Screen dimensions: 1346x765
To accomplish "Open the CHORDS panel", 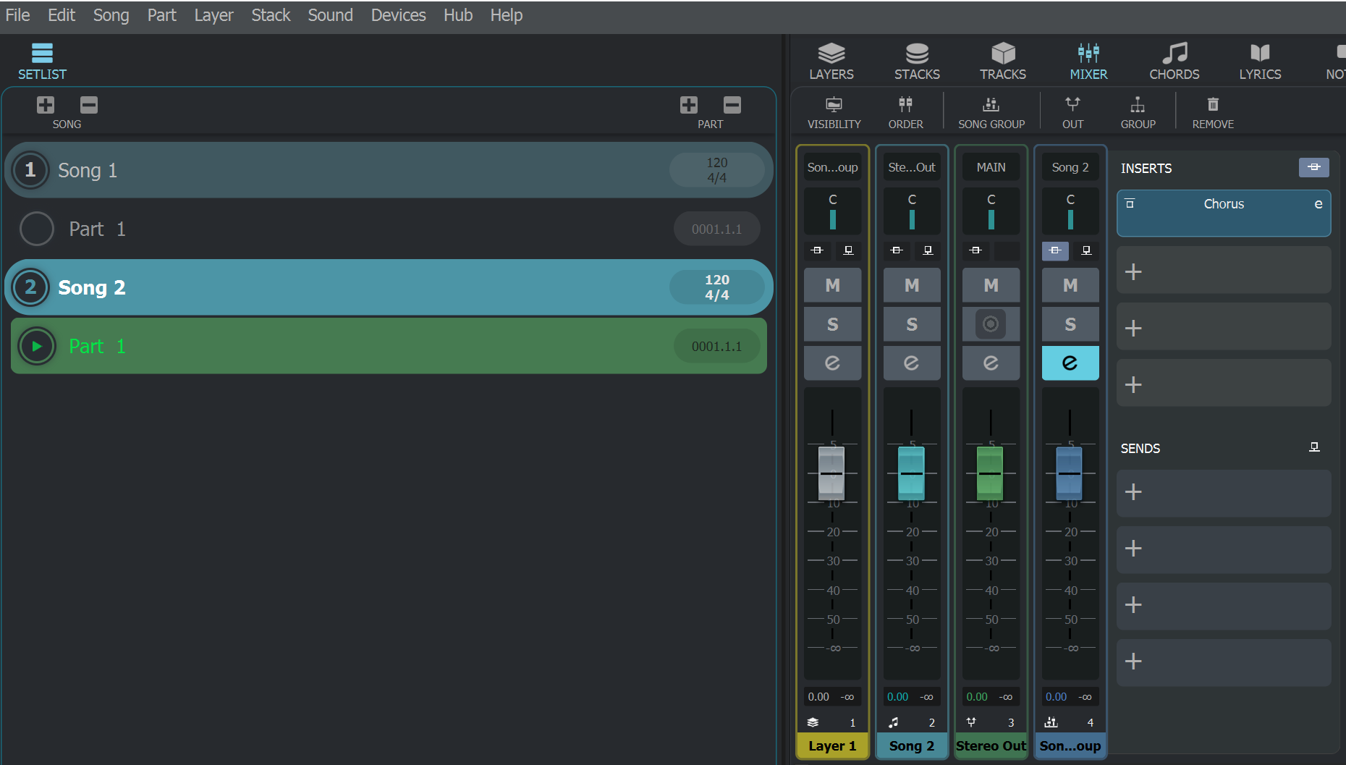I will coord(1174,61).
